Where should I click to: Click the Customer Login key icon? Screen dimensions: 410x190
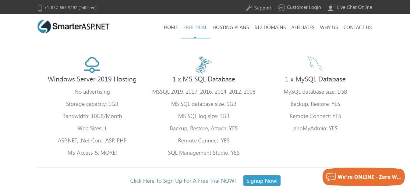point(281,8)
